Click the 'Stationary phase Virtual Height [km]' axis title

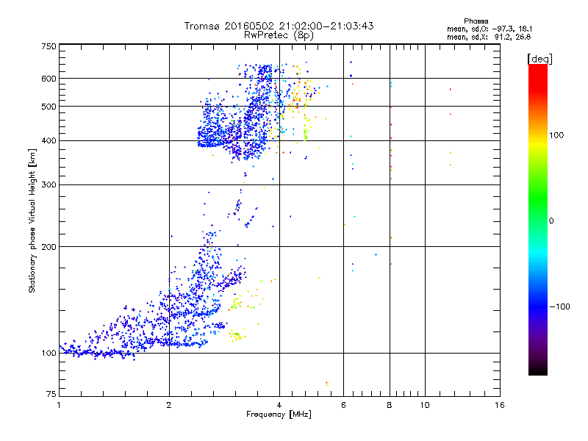(32, 221)
